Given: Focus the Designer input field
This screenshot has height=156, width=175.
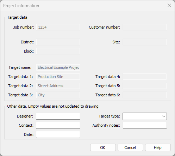Looking at the screenshot, I should click(58, 116).
